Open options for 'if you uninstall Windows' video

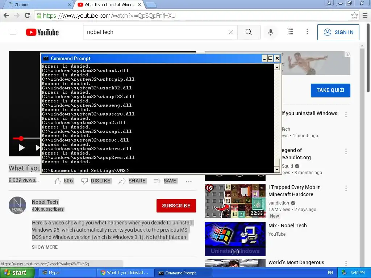346,114
